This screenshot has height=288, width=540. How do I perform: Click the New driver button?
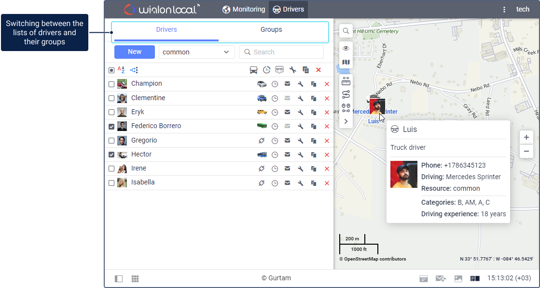(x=135, y=52)
